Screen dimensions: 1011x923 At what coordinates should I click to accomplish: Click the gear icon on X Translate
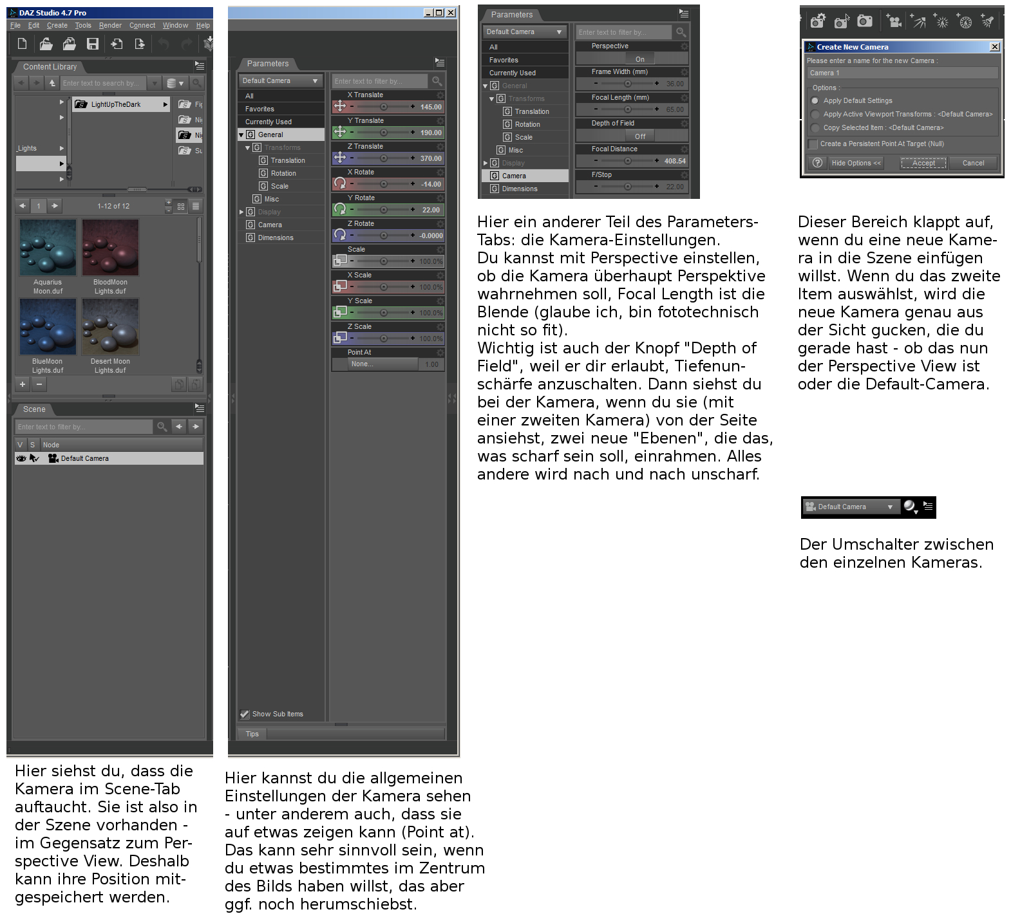click(x=440, y=95)
